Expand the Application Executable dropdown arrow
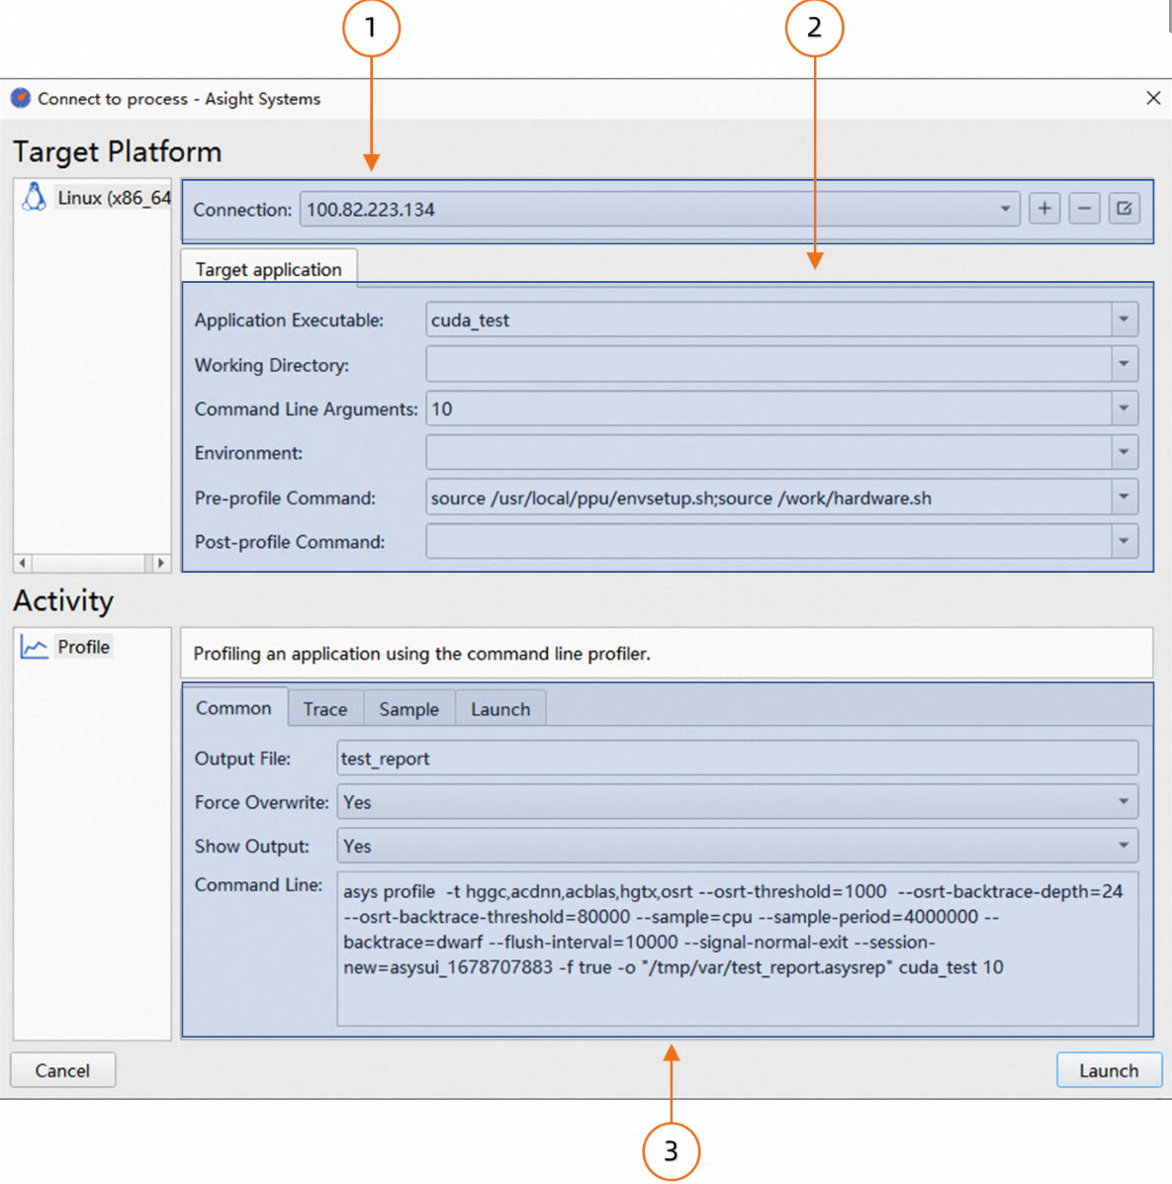The height and width of the screenshot is (1184, 1172). [x=1124, y=319]
